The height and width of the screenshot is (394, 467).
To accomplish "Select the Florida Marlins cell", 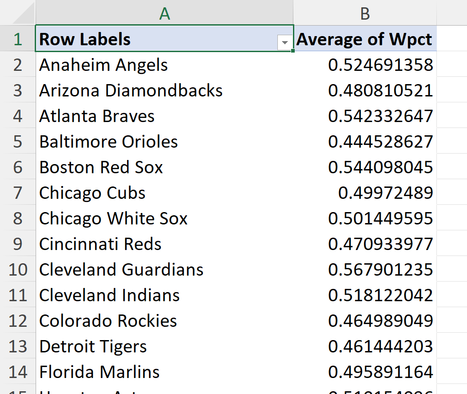I will (100, 372).
